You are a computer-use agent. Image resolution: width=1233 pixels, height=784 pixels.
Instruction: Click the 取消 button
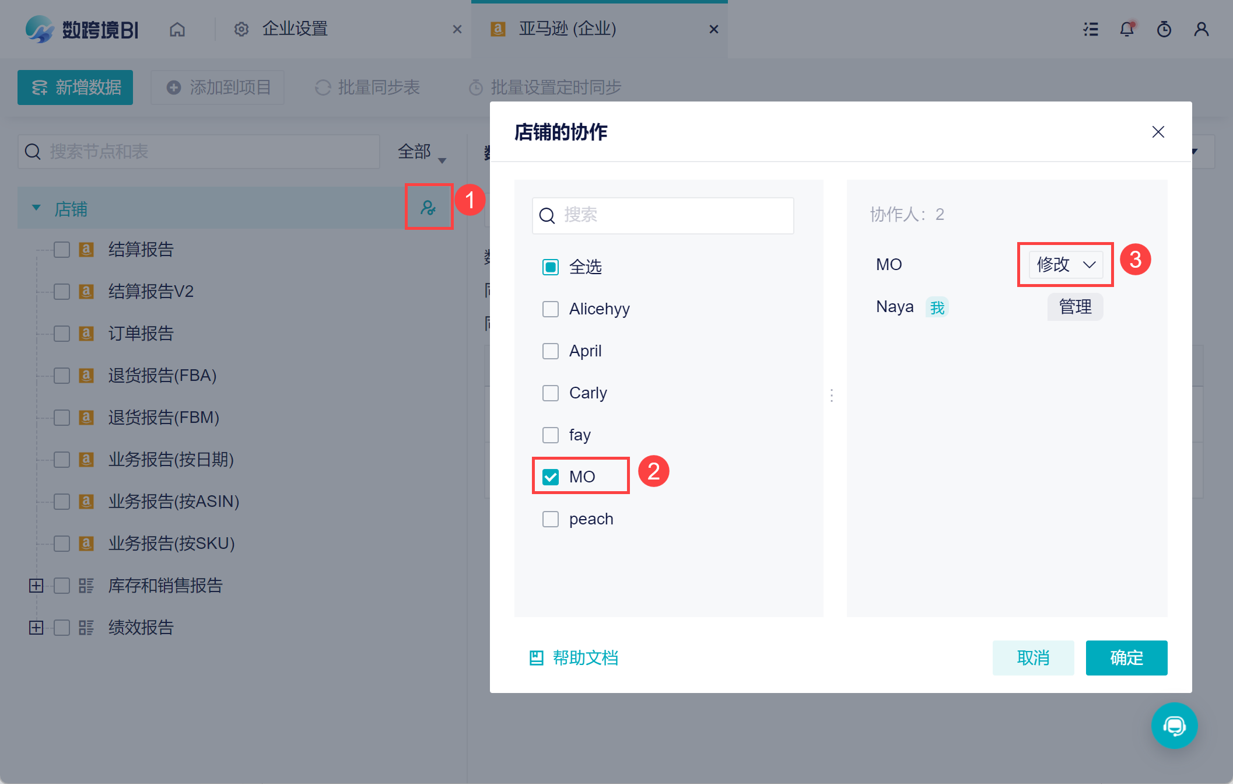click(x=1033, y=658)
